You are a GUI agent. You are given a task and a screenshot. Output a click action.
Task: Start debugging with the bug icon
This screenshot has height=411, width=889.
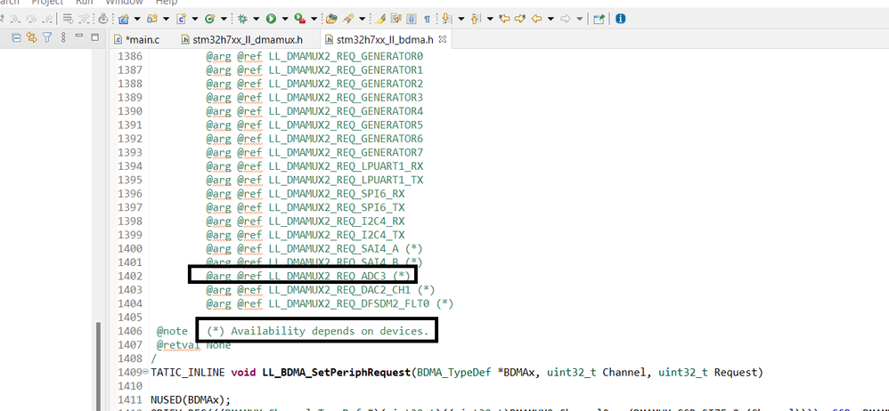tap(242, 19)
